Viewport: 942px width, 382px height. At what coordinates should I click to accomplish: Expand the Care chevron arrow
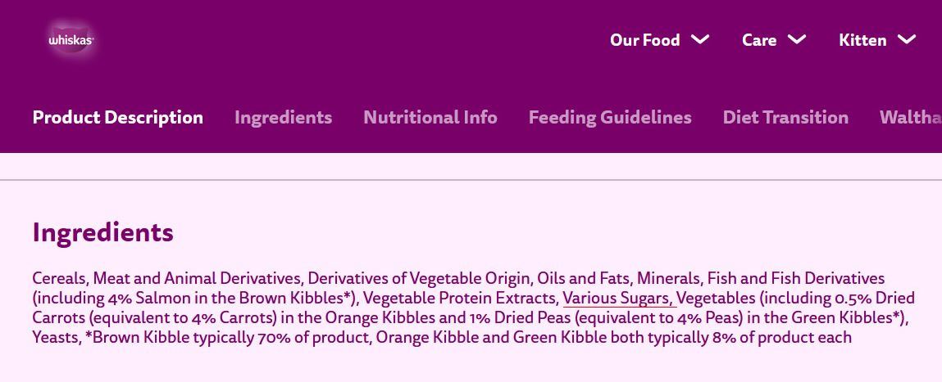[x=796, y=39]
